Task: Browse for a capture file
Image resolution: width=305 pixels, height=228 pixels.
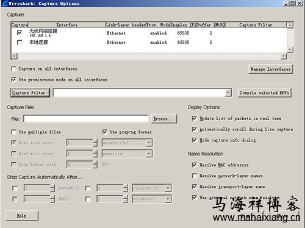Action: pyautogui.click(x=164, y=119)
